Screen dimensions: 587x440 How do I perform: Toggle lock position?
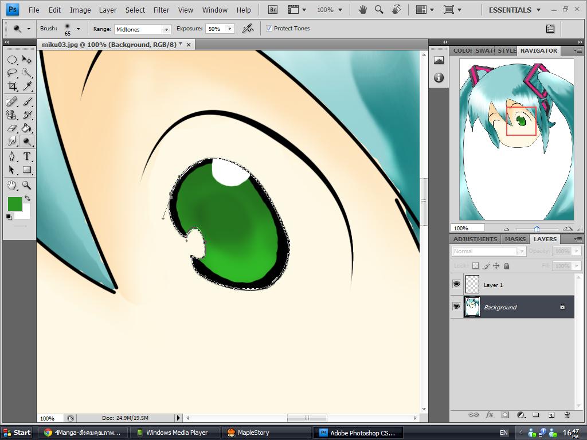496,266
